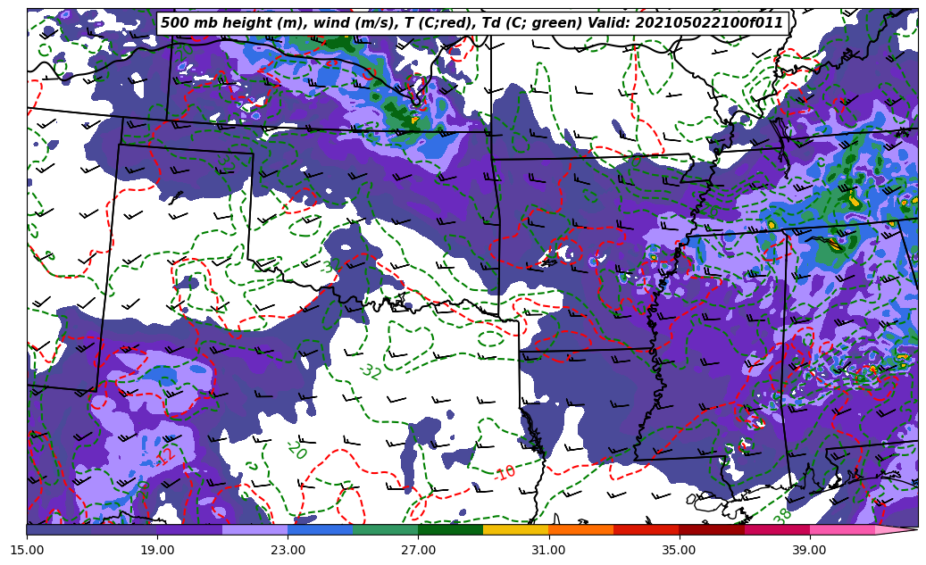Screen dimensions: 926x565
Task: Click the red -10 temperature contour label
Action: pyautogui.click(x=505, y=472)
